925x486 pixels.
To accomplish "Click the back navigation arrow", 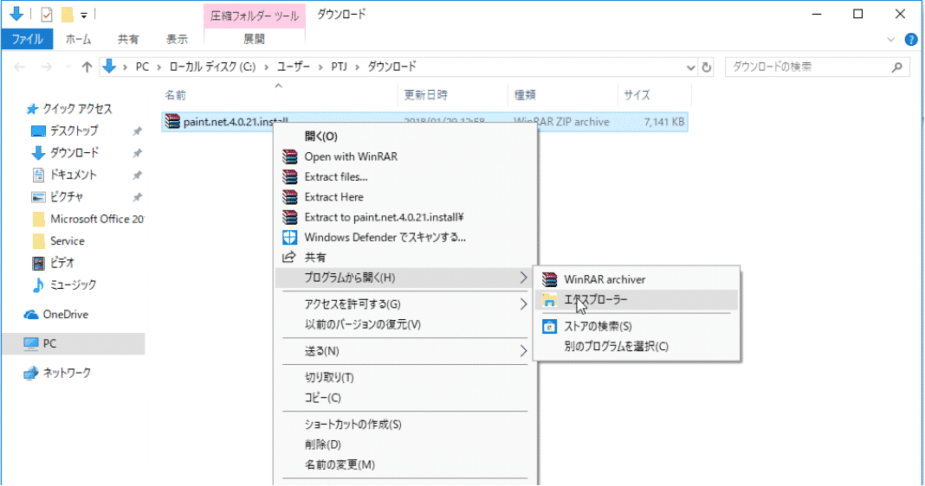I will pyautogui.click(x=19, y=67).
